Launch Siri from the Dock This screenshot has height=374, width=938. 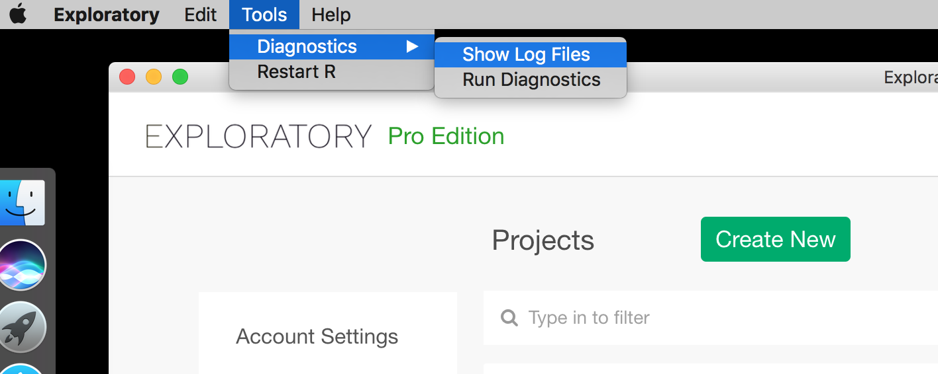tap(22, 264)
